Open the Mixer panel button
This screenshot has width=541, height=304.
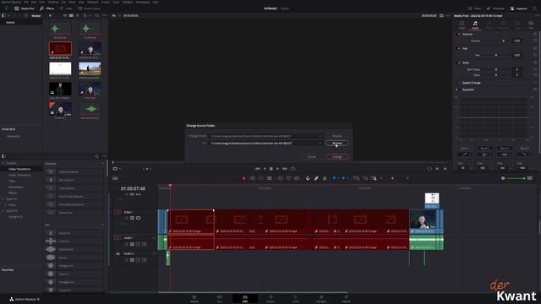(x=475, y=8)
